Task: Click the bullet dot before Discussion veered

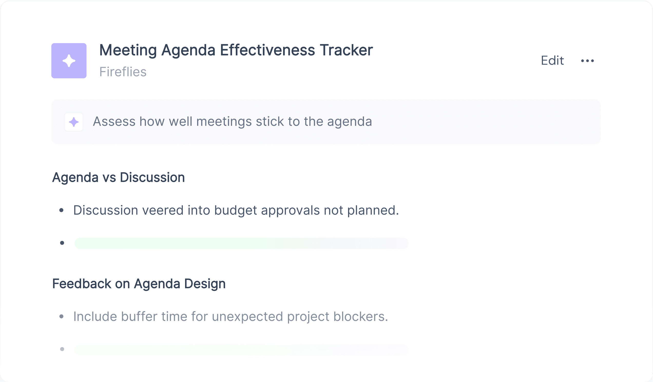Action: tap(61, 210)
